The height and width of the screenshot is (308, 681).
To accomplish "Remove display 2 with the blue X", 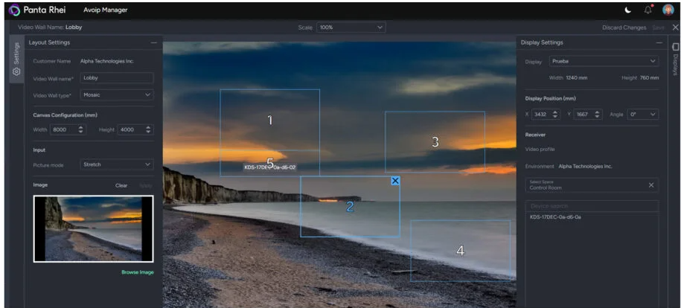I will (395, 181).
